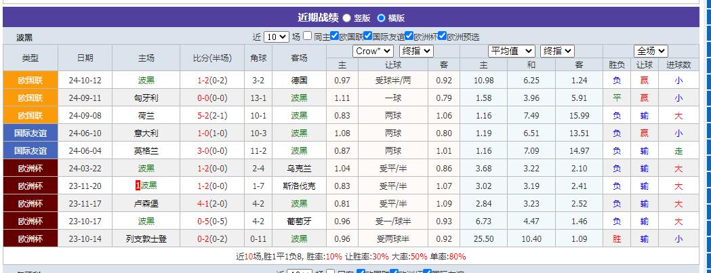Click the 0-5(0-5) match score
The width and height of the screenshot is (711, 273).
[x=212, y=221]
